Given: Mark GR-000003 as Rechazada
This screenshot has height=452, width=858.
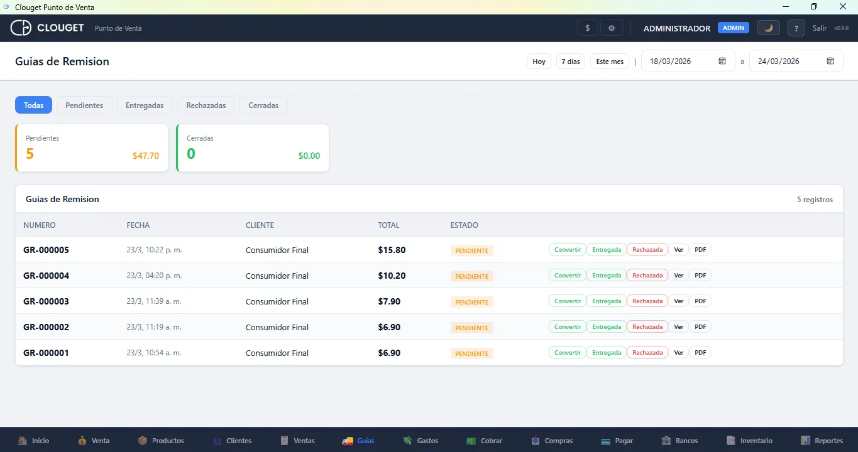Looking at the screenshot, I should tap(647, 301).
